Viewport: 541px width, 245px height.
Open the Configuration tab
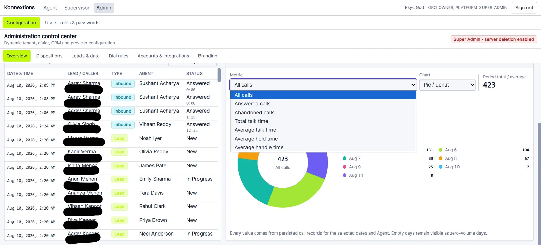coord(21,23)
